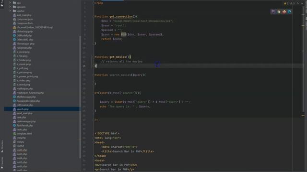Screen dimensions: 307x172
Task: Collapse the search_movies function fold marker
Action: pyautogui.click(x=94, y=75)
